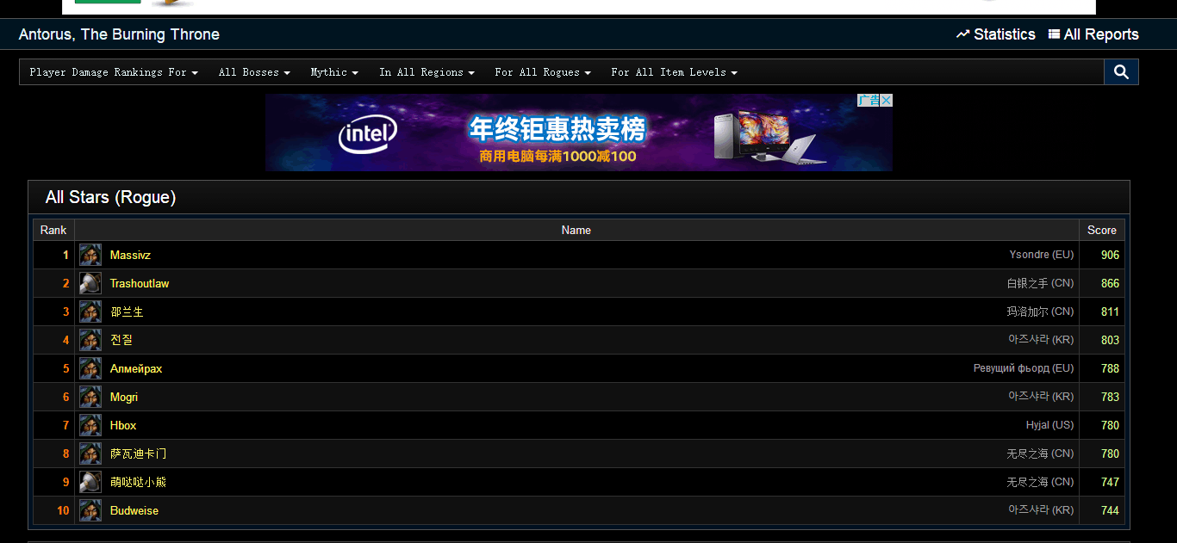Click the 玛洛加尔 (CN) server text
Screen dimensions: 1177x543
point(1040,312)
